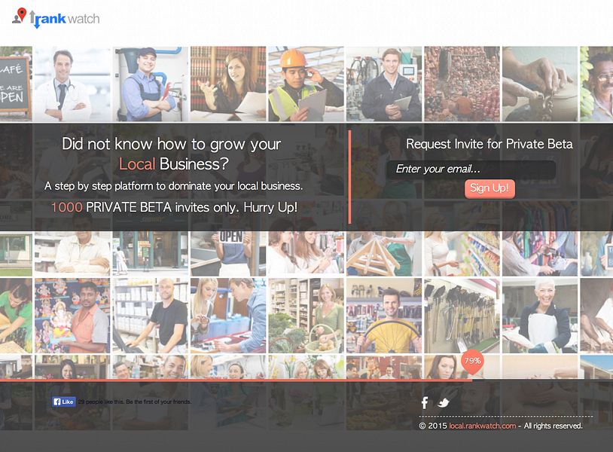The height and width of the screenshot is (452, 613).
Task: Click the Sign Up! button
Action: [489, 188]
